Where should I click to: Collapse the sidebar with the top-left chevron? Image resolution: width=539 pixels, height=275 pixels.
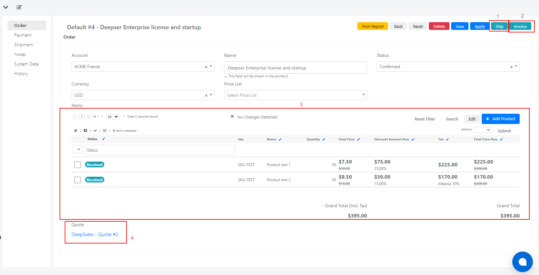6,7
